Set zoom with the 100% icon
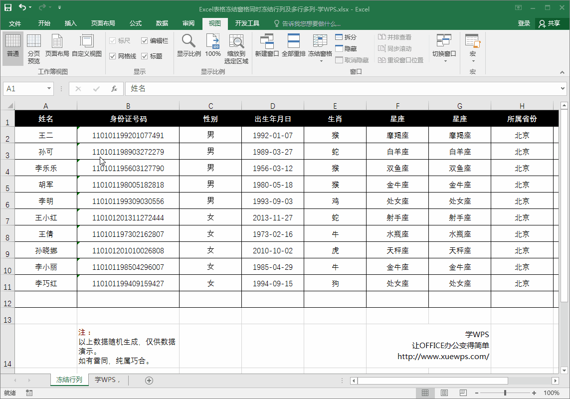Image resolution: width=570 pixels, height=399 pixels. [x=212, y=46]
